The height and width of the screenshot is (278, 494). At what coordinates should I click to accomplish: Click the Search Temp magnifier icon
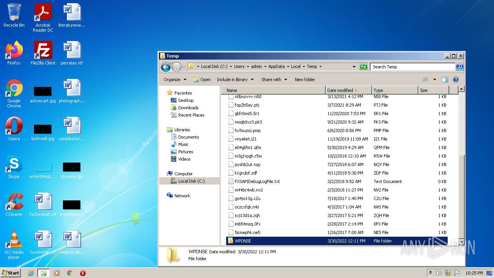pos(459,67)
